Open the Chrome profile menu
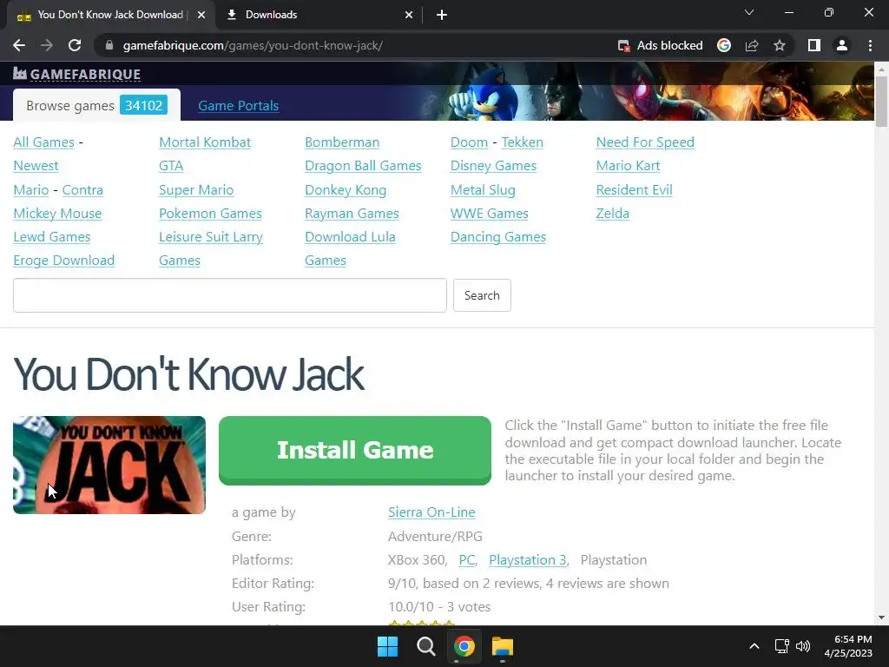Viewport: 889px width, 667px height. pos(842,45)
